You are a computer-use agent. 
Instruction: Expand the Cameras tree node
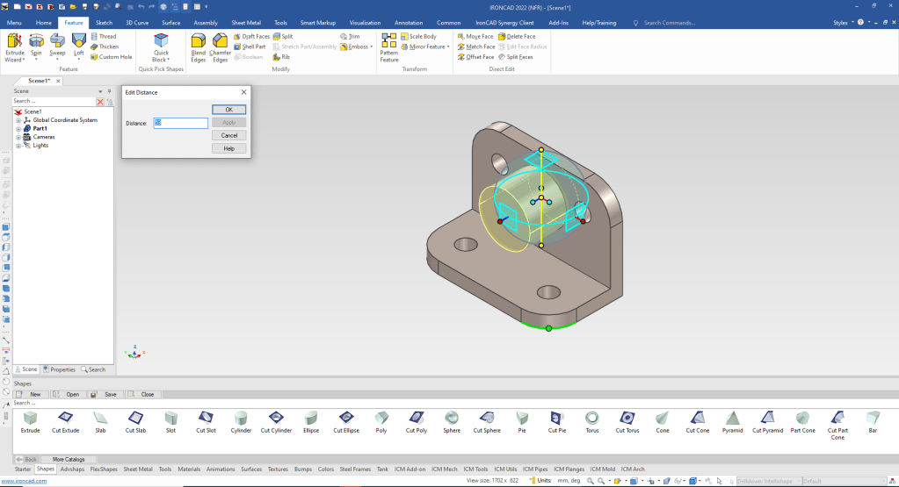pyautogui.click(x=18, y=137)
